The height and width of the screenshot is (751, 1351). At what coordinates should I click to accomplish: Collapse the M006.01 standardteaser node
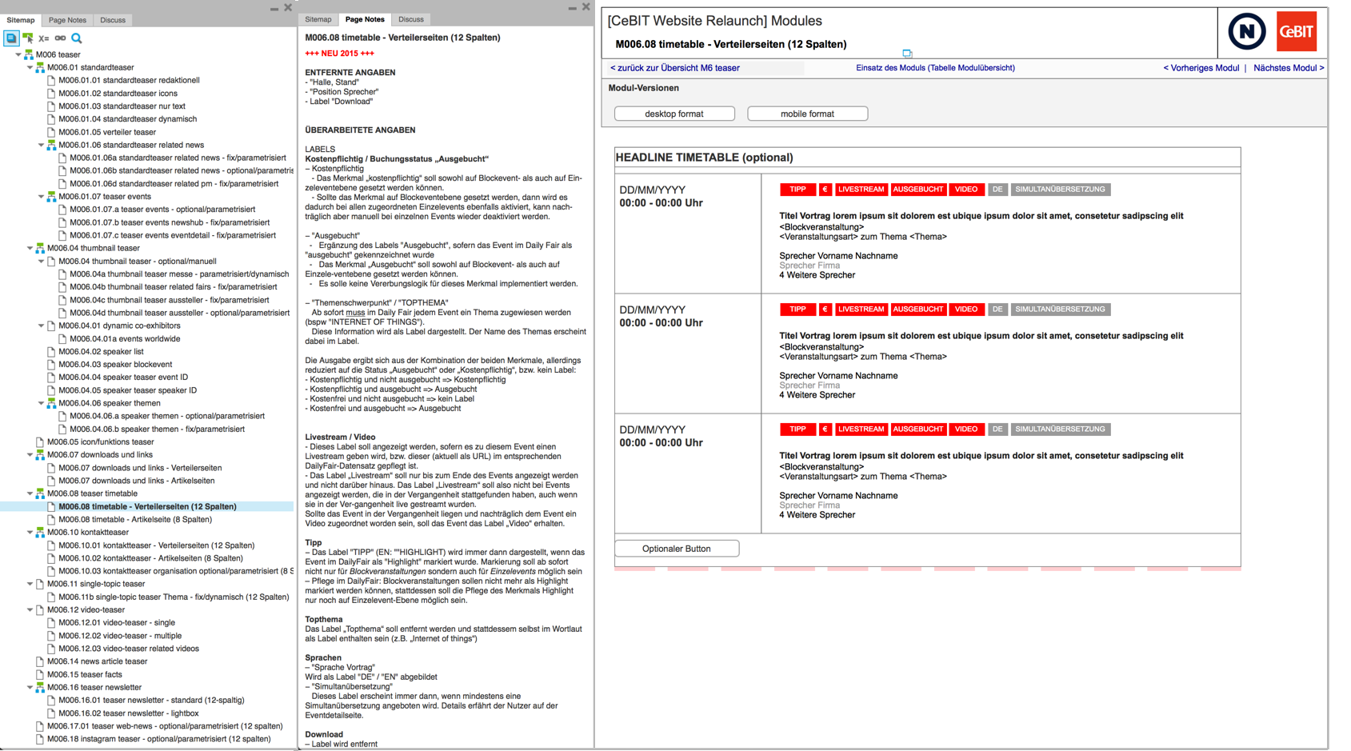coord(30,67)
